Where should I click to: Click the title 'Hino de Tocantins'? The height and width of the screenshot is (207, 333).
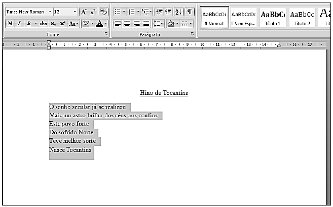(x=164, y=93)
